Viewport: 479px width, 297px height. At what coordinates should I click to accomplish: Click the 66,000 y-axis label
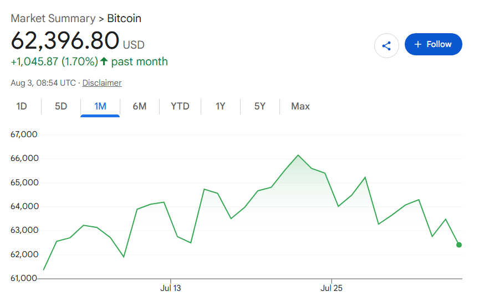point(24,158)
